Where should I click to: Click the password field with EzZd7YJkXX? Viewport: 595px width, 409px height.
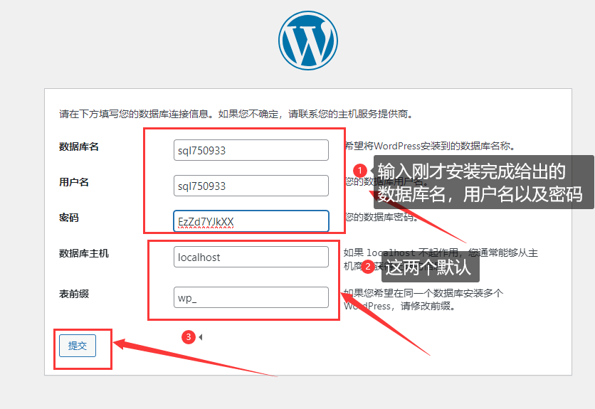coord(251,221)
